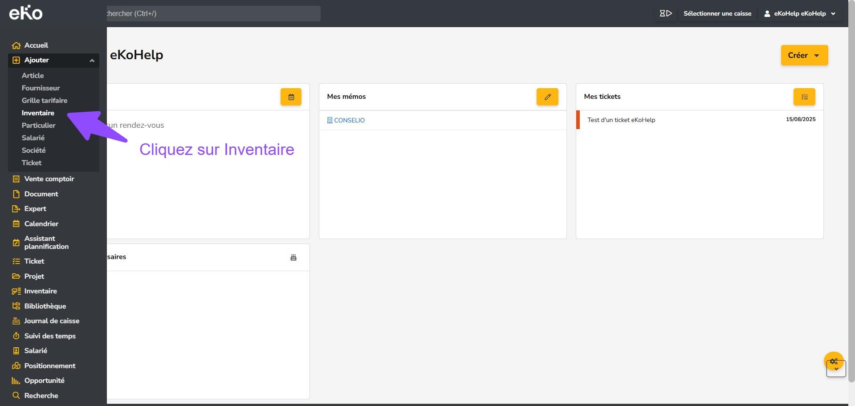Select Grille tarifaire in Ajouter submenu
The image size is (855, 406).
point(45,101)
